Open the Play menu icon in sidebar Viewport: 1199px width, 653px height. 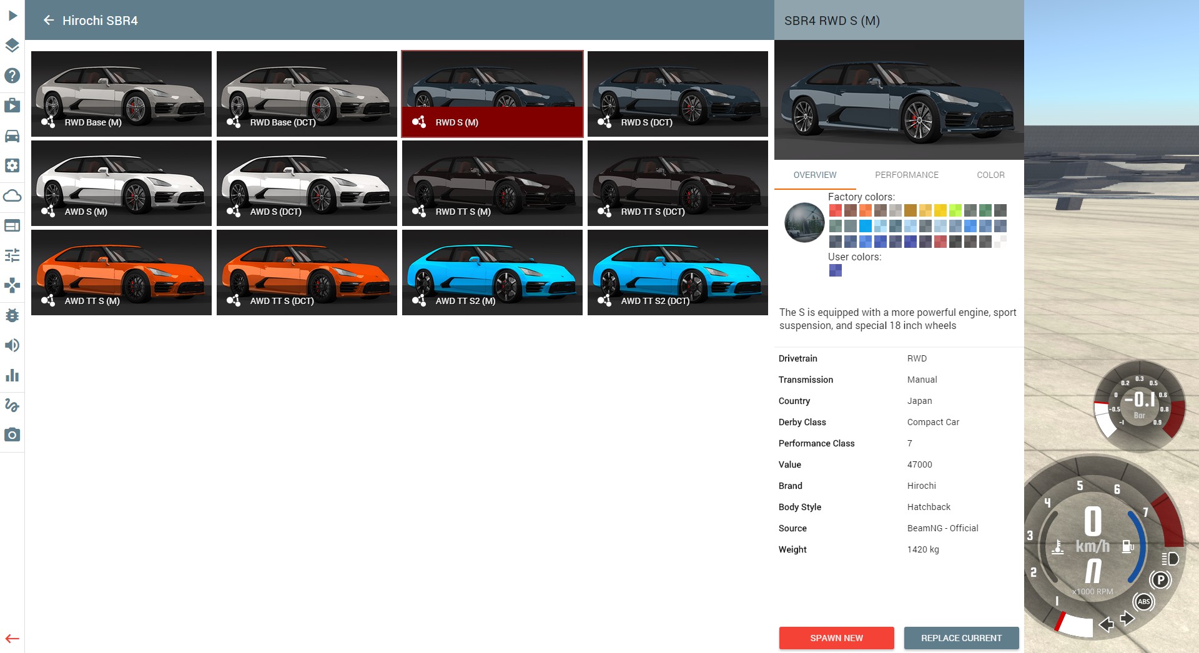12,15
